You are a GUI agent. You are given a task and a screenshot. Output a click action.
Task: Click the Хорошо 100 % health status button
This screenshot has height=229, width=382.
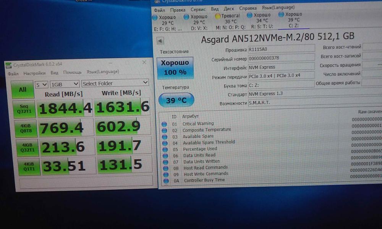pyautogui.click(x=175, y=68)
